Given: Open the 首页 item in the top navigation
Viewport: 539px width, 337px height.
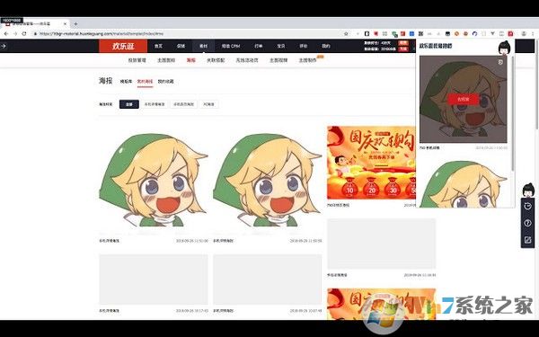Looking at the screenshot, I should 158,46.
